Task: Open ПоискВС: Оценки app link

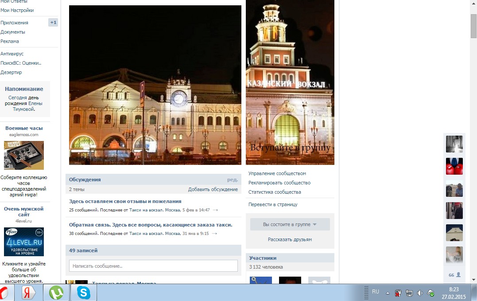Action: (21, 63)
